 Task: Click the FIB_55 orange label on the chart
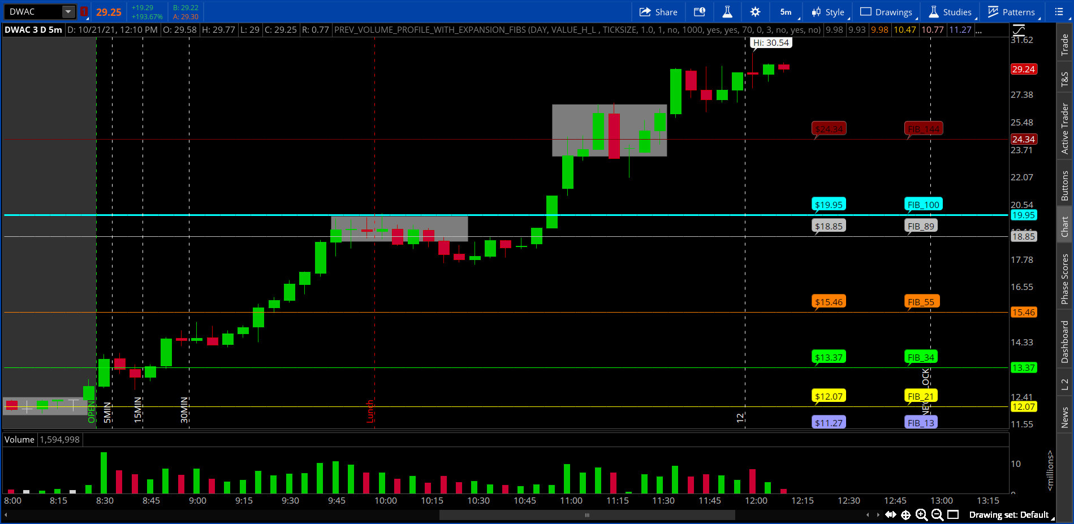pos(922,302)
